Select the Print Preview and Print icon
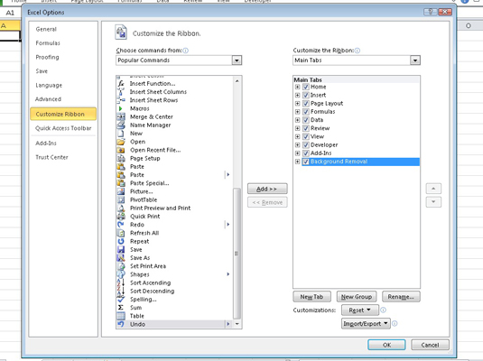483x361 pixels. point(121,208)
